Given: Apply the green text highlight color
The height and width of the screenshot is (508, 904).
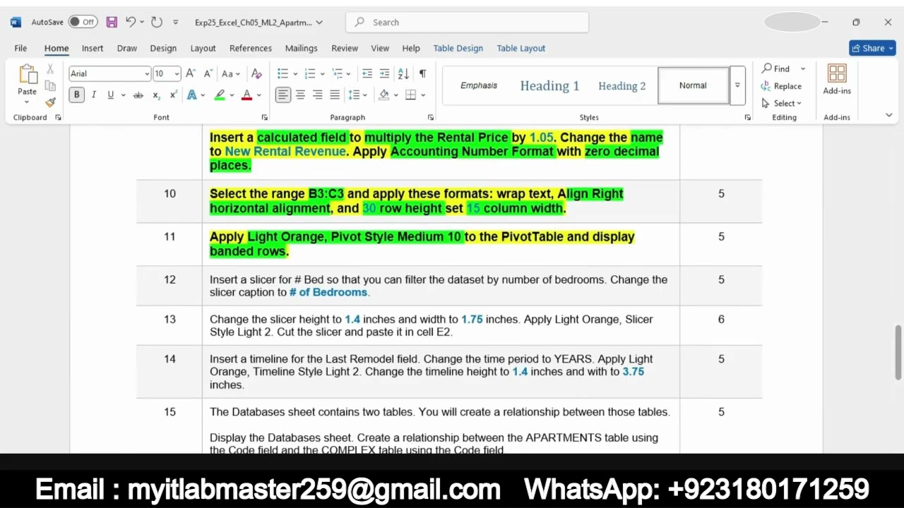Looking at the screenshot, I should 220,95.
